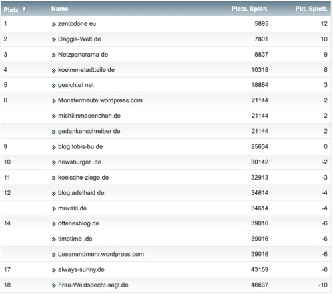Click the arrow icon before zentodone eu

coord(53,24)
